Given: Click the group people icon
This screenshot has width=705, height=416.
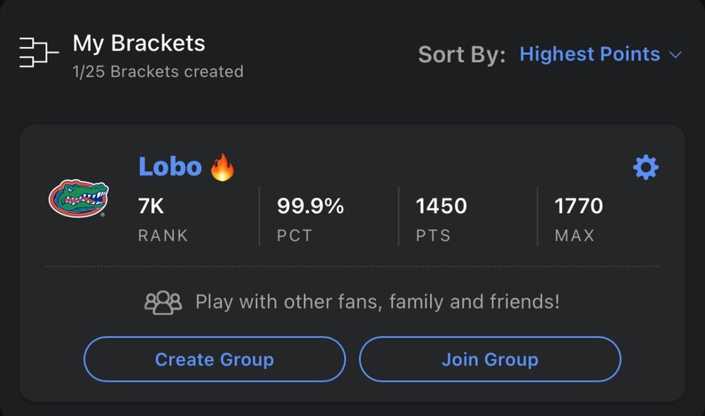Looking at the screenshot, I should click(163, 302).
